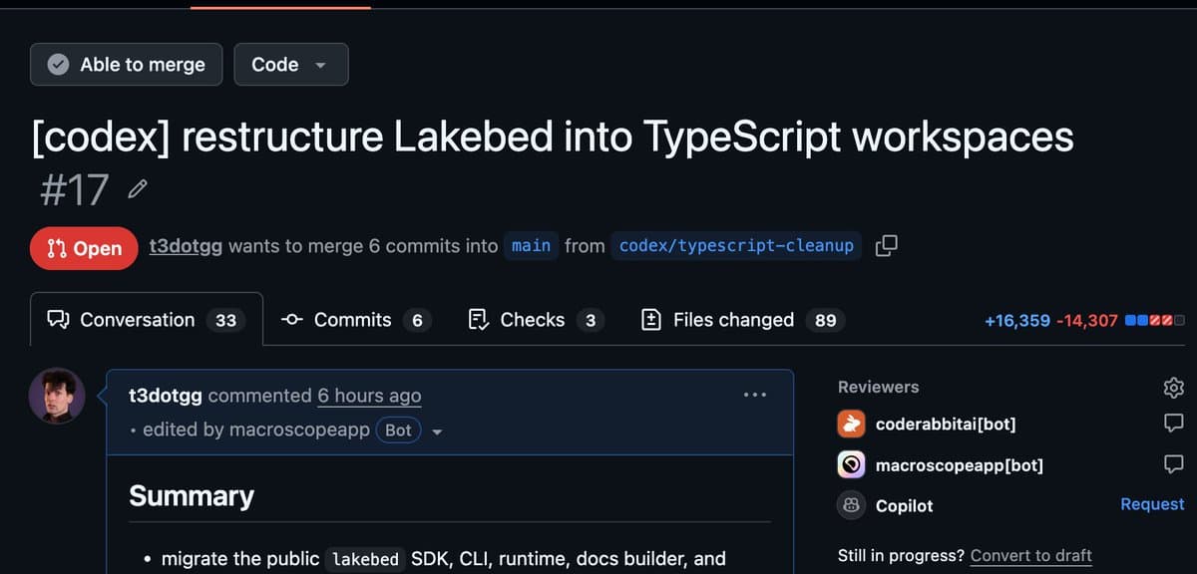Click the Open pull request status badge
Viewport: 1197px width, 574px height.
coord(83,248)
